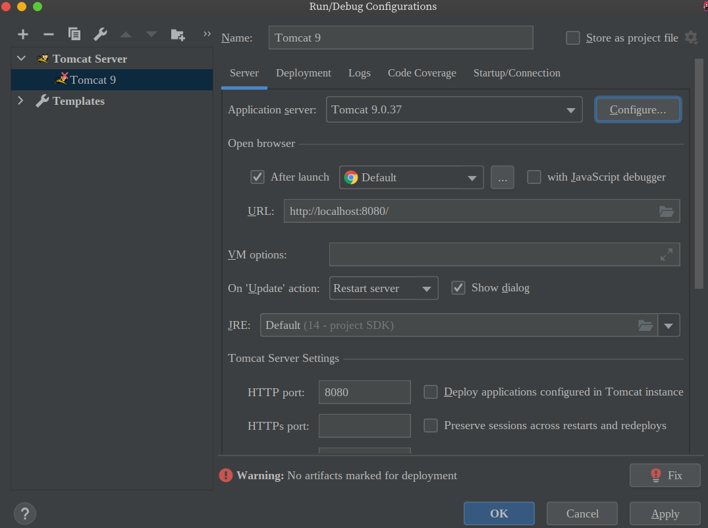This screenshot has width=708, height=528.
Task: Open the JRE dropdown arrow
Action: [668, 325]
